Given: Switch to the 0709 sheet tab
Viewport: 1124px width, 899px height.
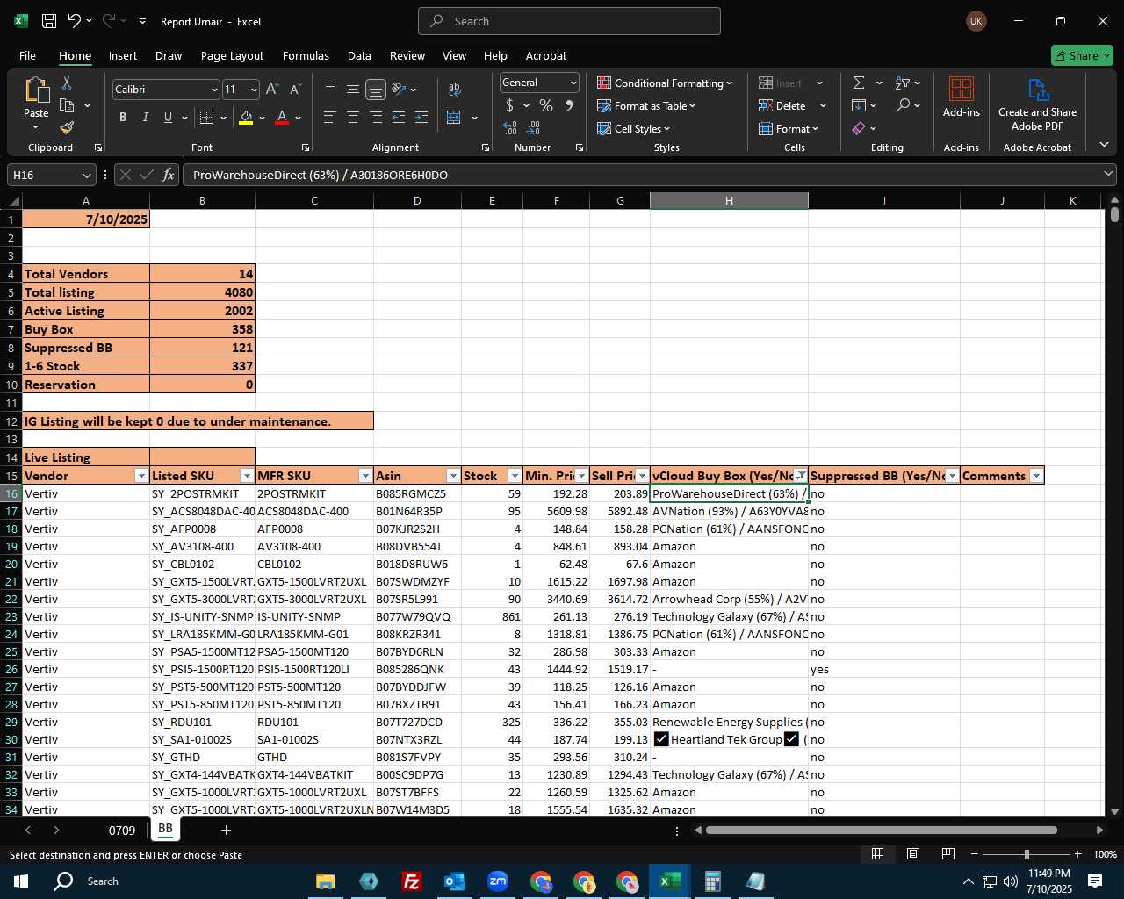Looking at the screenshot, I should pyautogui.click(x=122, y=830).
